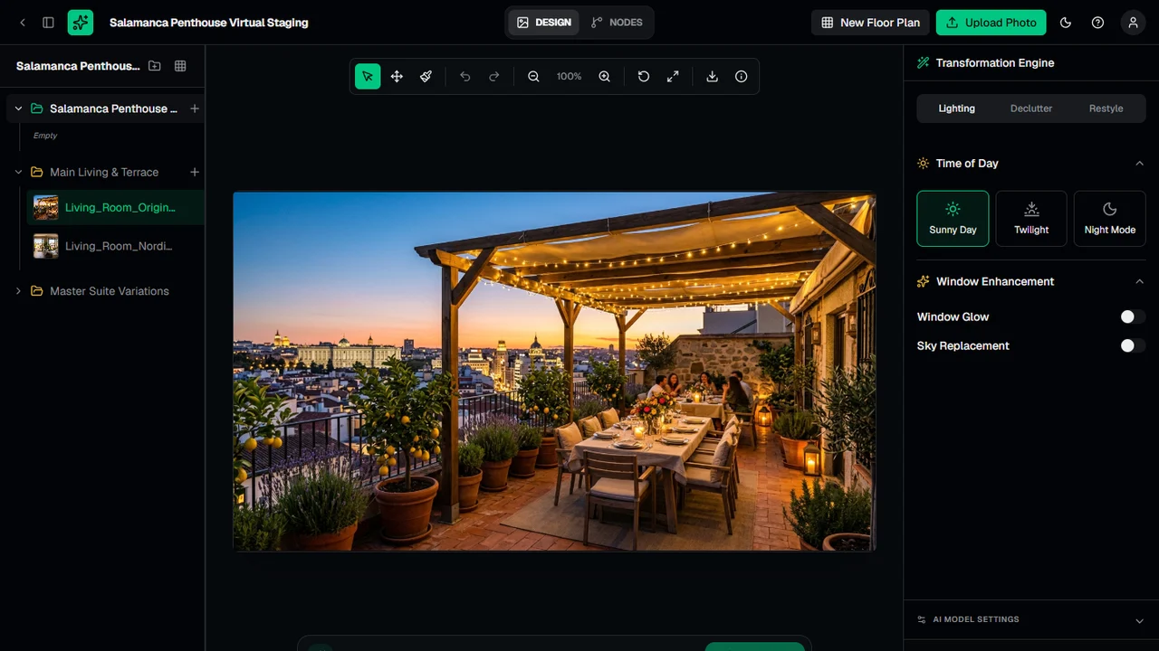The height and width of the screenshot is (651, 1159).
Task: Zoom in with the plus magnifier
Action: (605, 77)
